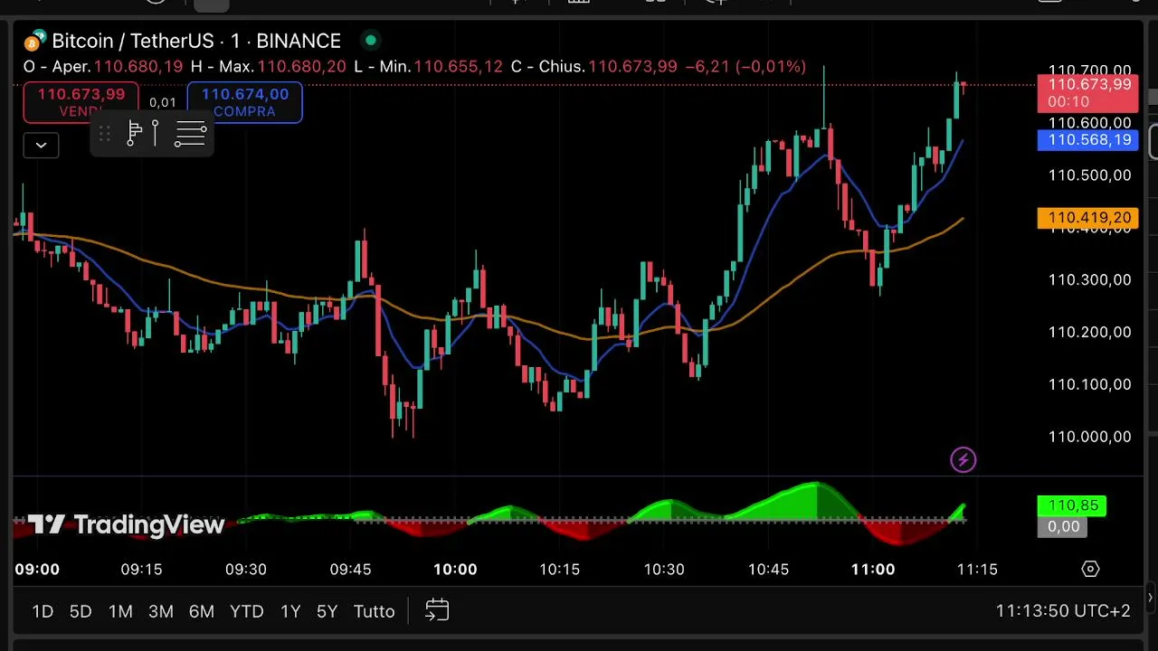1158x651 pixels.
Task: Click the purple lightning bolt icon
Action: [963, 460]
